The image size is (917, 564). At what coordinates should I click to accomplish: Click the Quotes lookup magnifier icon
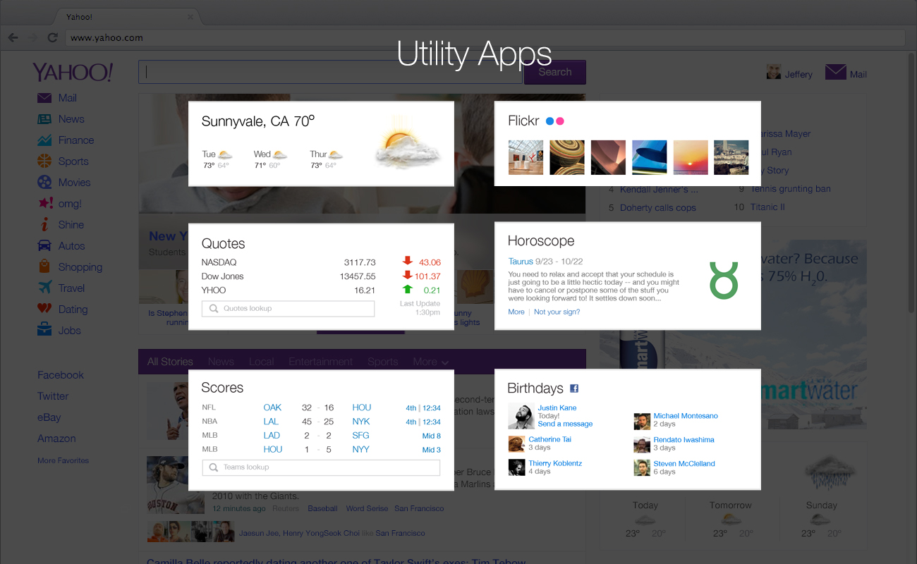click(213, 309)
